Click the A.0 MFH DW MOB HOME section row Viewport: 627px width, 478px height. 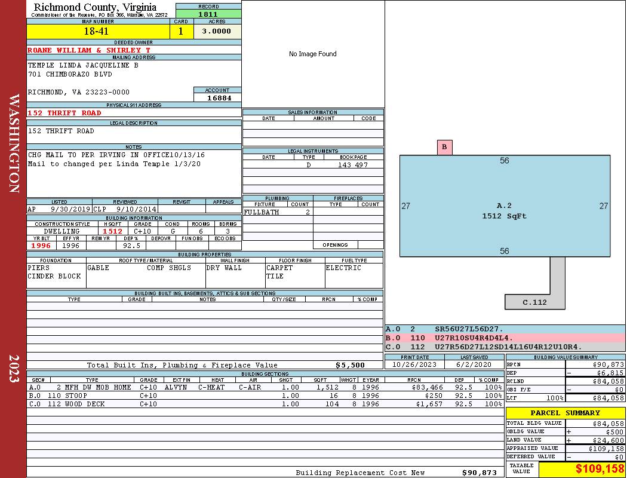(264, 387)
